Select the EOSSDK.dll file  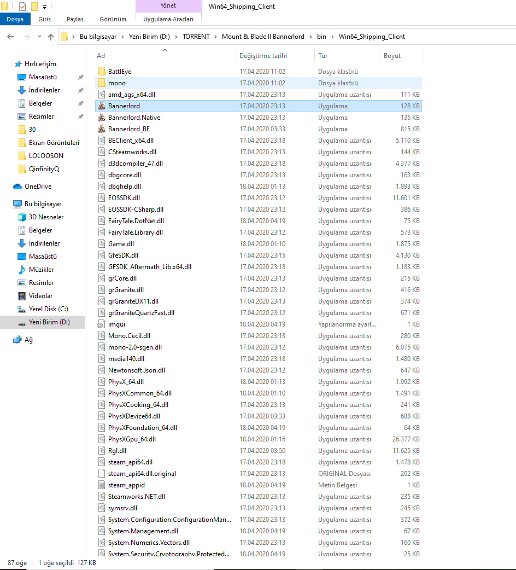coord(259,198)
